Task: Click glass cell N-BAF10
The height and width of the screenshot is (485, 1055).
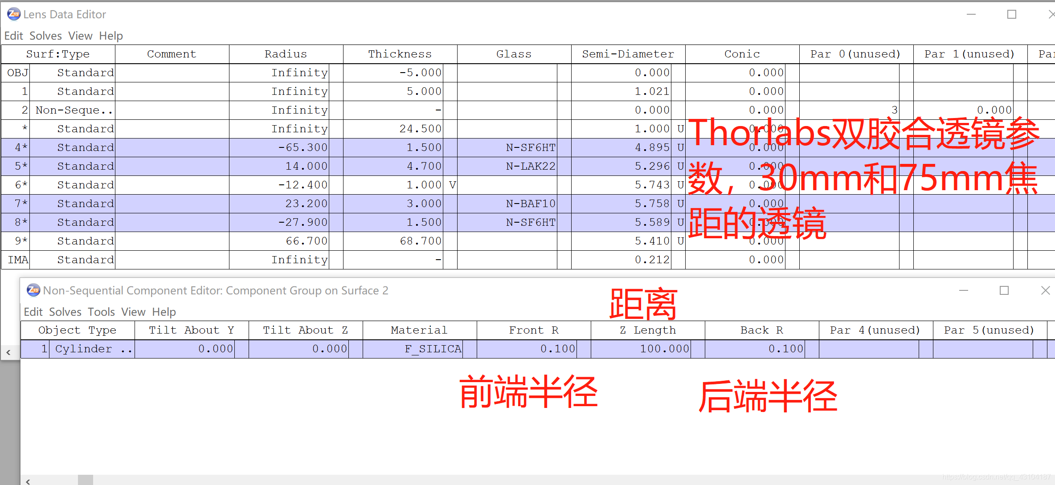Action: pyautogui.click(x=507, y=204)
